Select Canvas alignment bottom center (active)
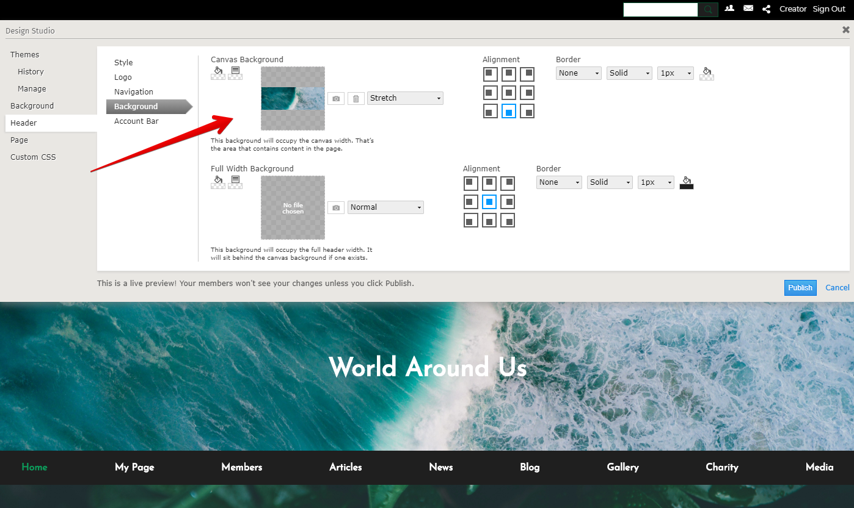The width and height of the screenshot is (854, 508). pyautogui.click(x=509, y=111)
